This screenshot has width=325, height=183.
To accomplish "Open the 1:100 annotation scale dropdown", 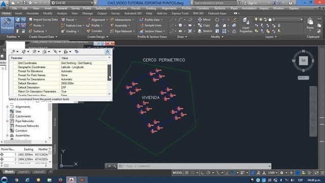I will pyautogui.click(x=272, y=173).
